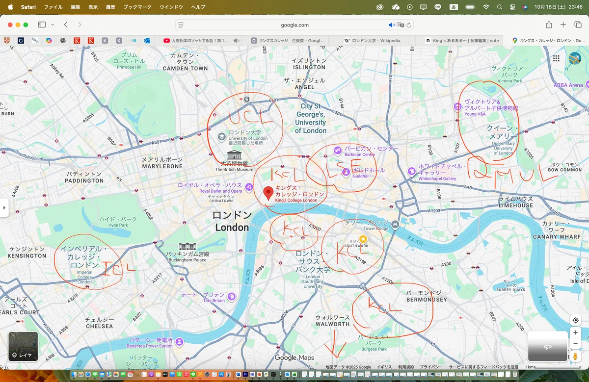The image size is (589, 382).
Task: Open Spotlight search in menu bar
Action: (500, 7)
